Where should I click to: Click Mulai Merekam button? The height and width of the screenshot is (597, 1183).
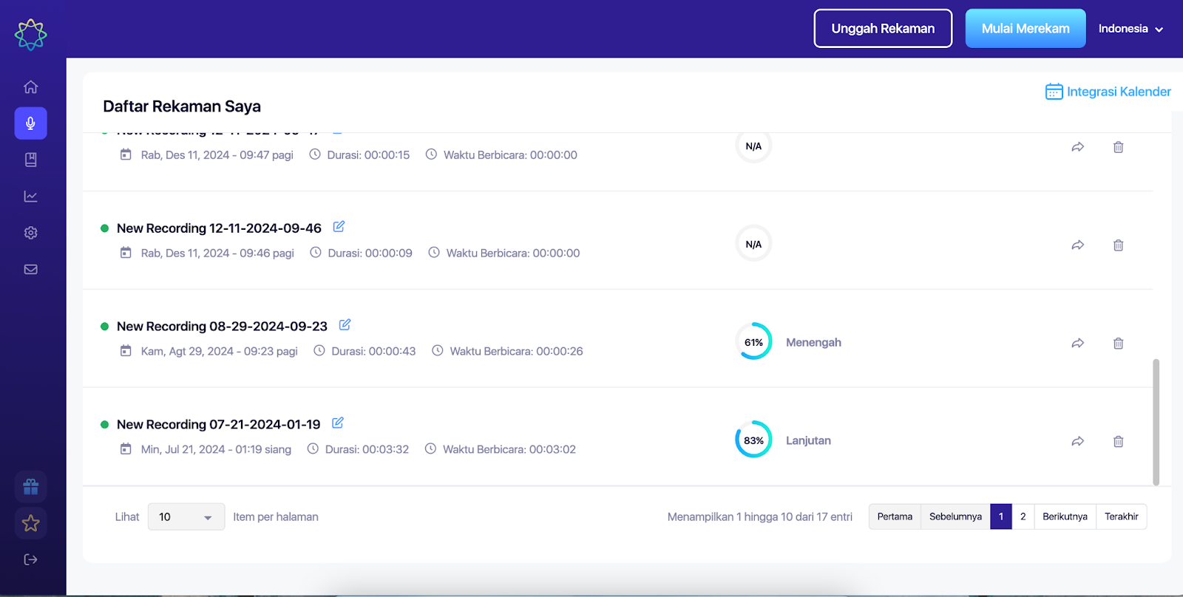(1026, 29)
